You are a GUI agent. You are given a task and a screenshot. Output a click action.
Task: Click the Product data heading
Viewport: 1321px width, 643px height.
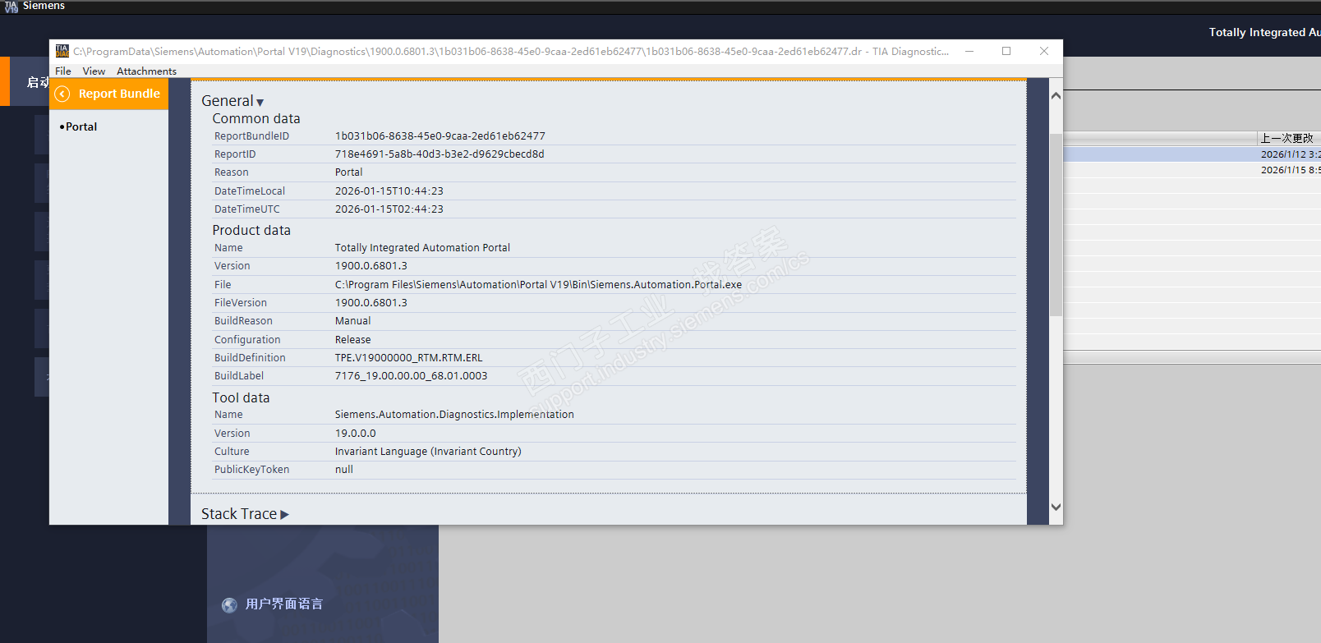pyautogui.click(x=251, y=231)
